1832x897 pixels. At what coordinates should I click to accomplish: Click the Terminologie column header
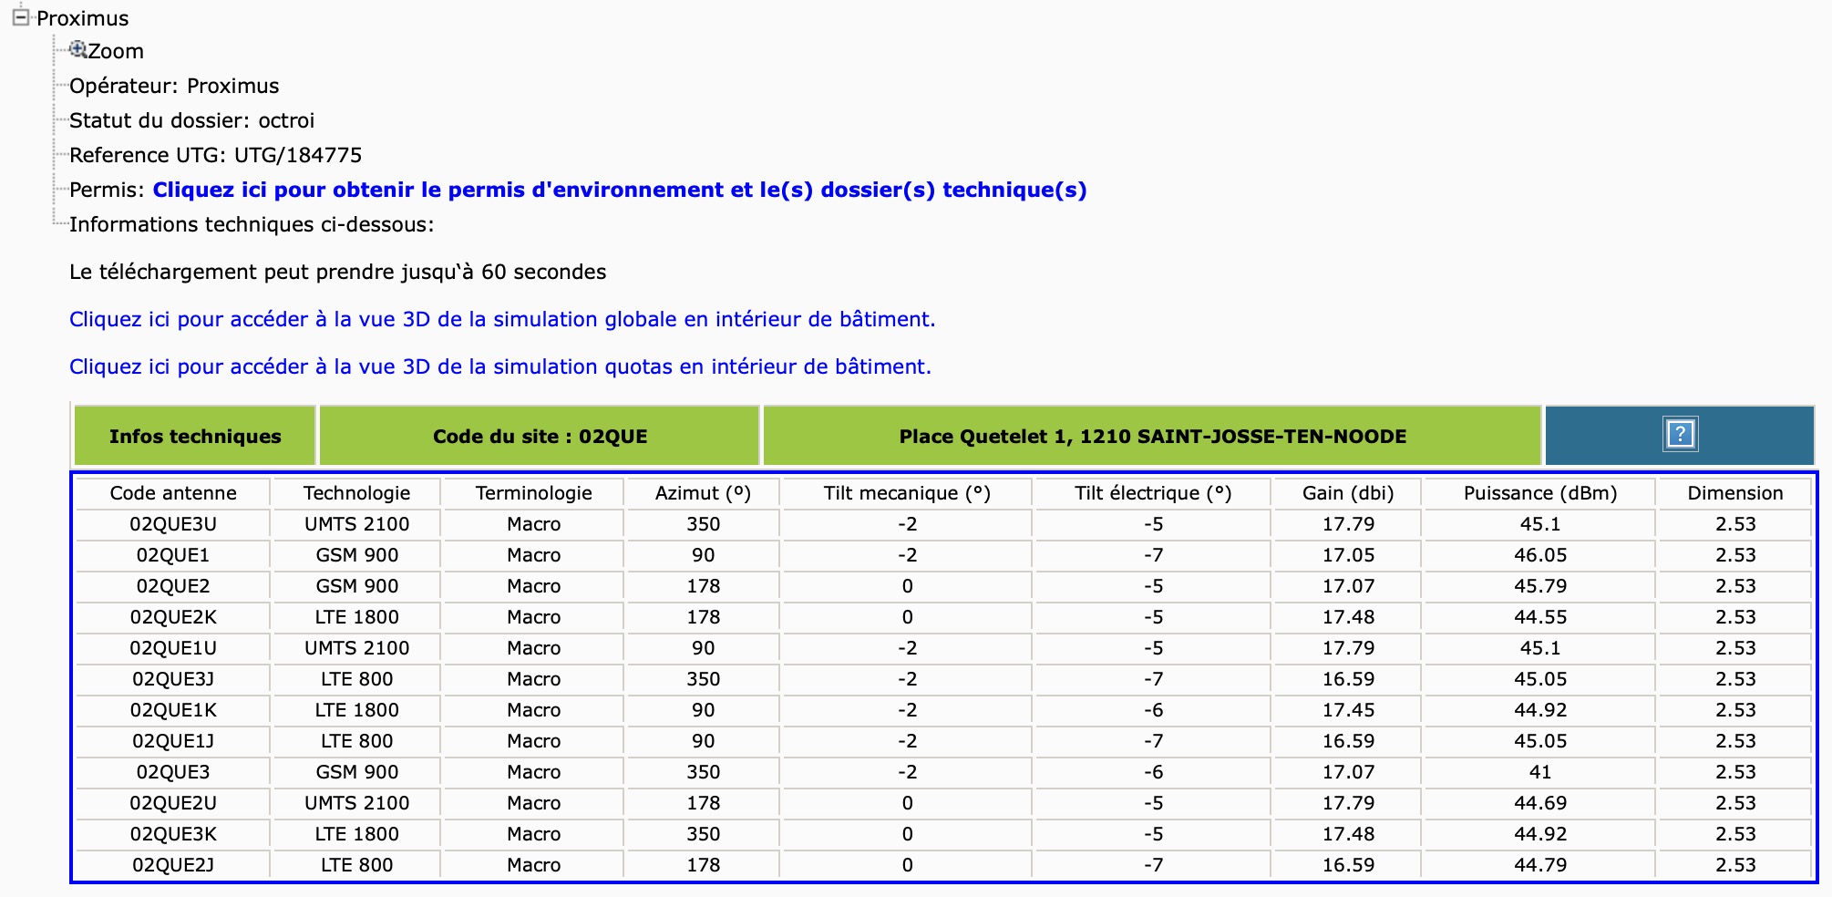533,493
